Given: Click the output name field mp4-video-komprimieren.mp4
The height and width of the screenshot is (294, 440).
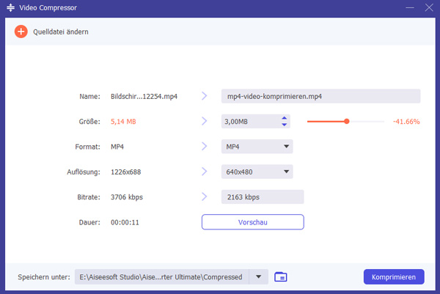Looking at the screenshot, I should tap(320, 97).
